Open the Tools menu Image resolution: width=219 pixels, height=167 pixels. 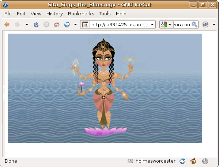(105, 14)
